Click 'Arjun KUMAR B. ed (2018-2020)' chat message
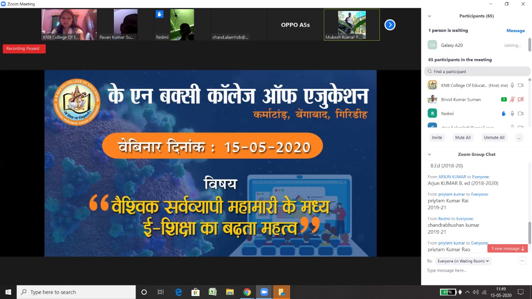The image size is (532, 299). coord(463,183)
